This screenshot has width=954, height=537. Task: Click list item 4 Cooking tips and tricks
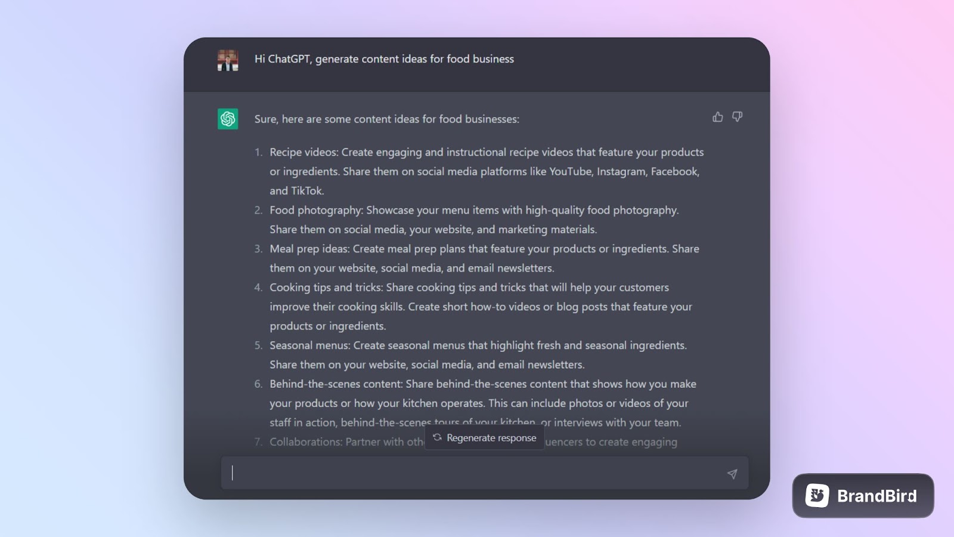473,307
